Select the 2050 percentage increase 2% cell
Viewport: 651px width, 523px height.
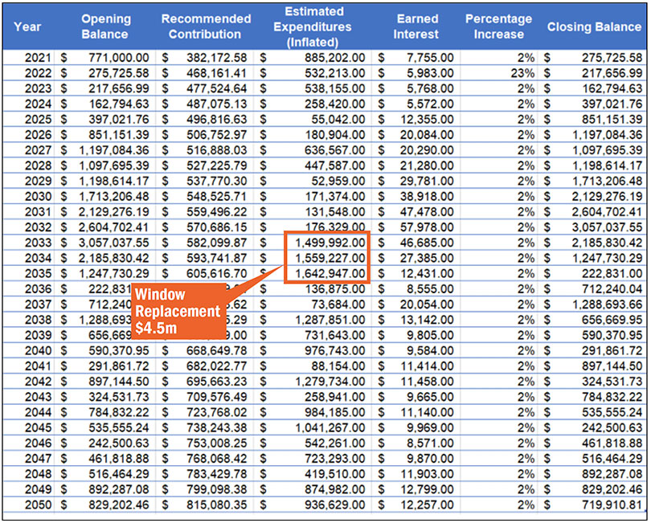526,505
